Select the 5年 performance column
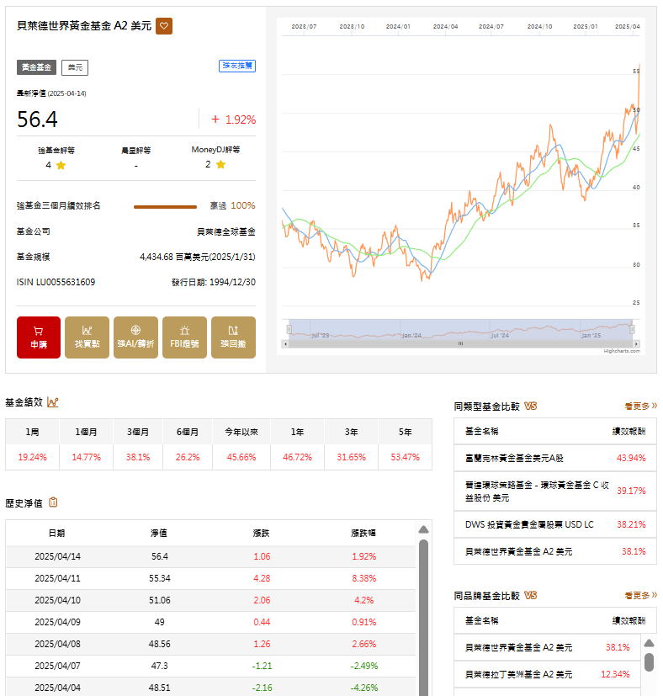This screenshot has height=696, width=663. 406,432
